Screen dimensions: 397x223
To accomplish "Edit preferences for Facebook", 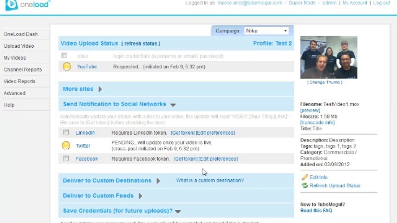I will tap(218, 159).
